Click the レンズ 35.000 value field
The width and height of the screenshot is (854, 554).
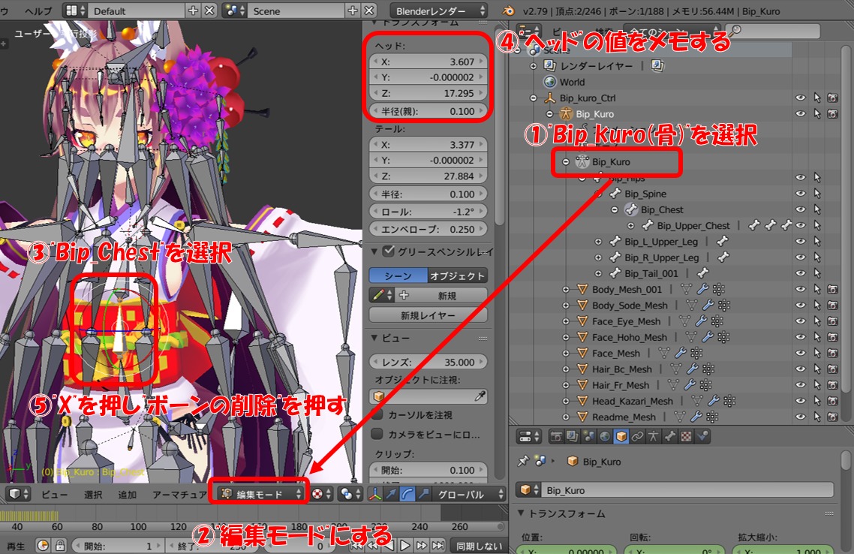(x=428, y=362)
